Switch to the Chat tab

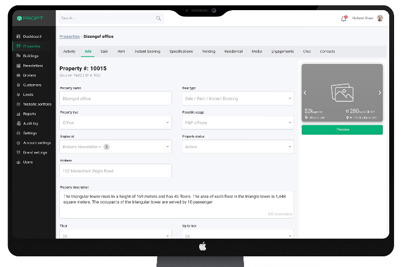pos(307,51)
